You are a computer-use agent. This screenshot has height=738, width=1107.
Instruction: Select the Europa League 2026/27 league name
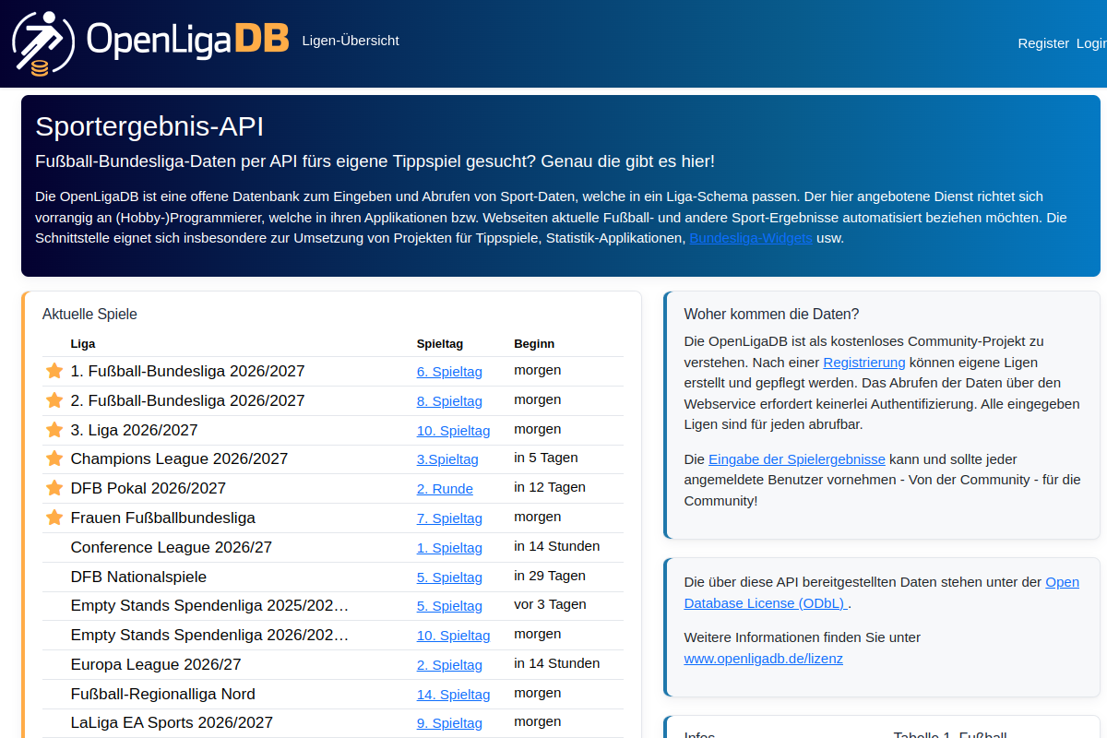(x=156, y=664)
